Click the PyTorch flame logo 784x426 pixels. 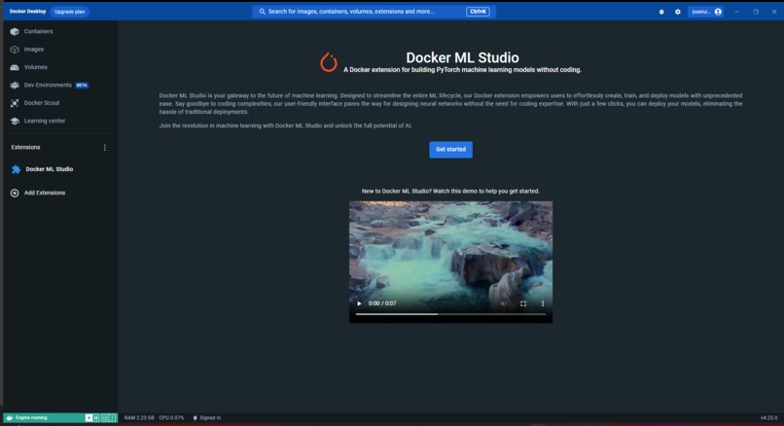click(329, 62)
